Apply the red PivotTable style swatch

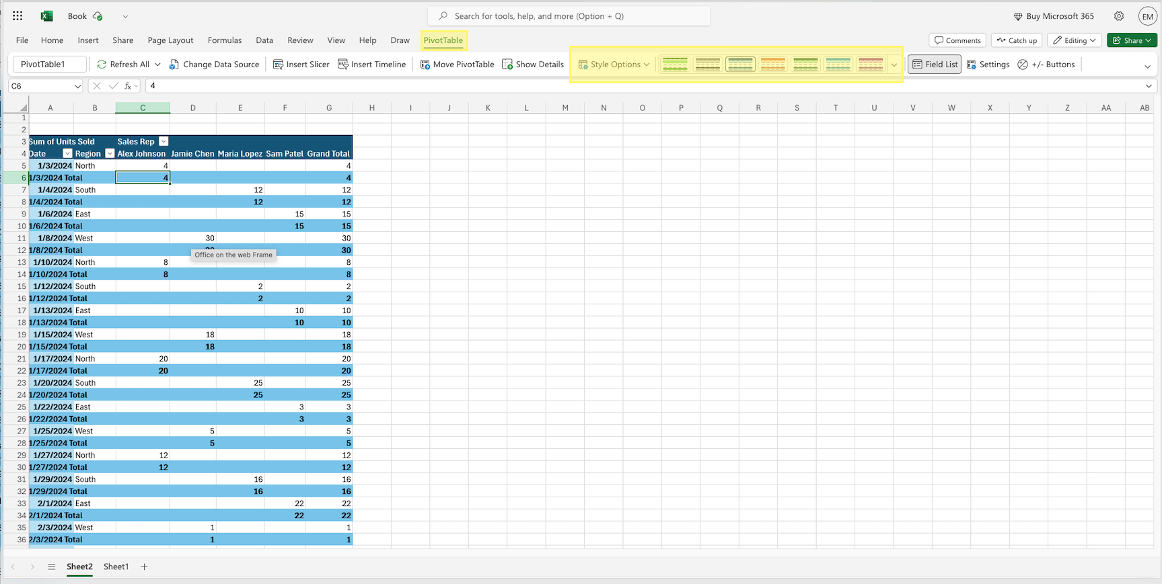[x=871, y=65]
